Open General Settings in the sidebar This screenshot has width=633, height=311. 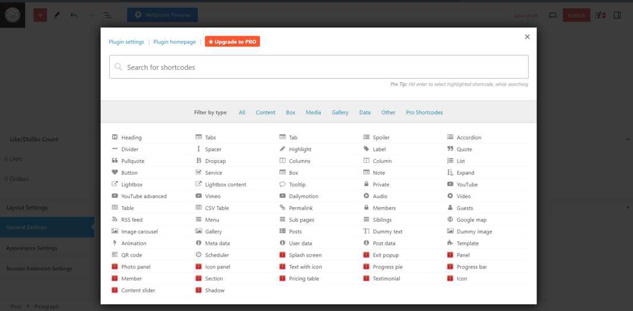point(47,227)
